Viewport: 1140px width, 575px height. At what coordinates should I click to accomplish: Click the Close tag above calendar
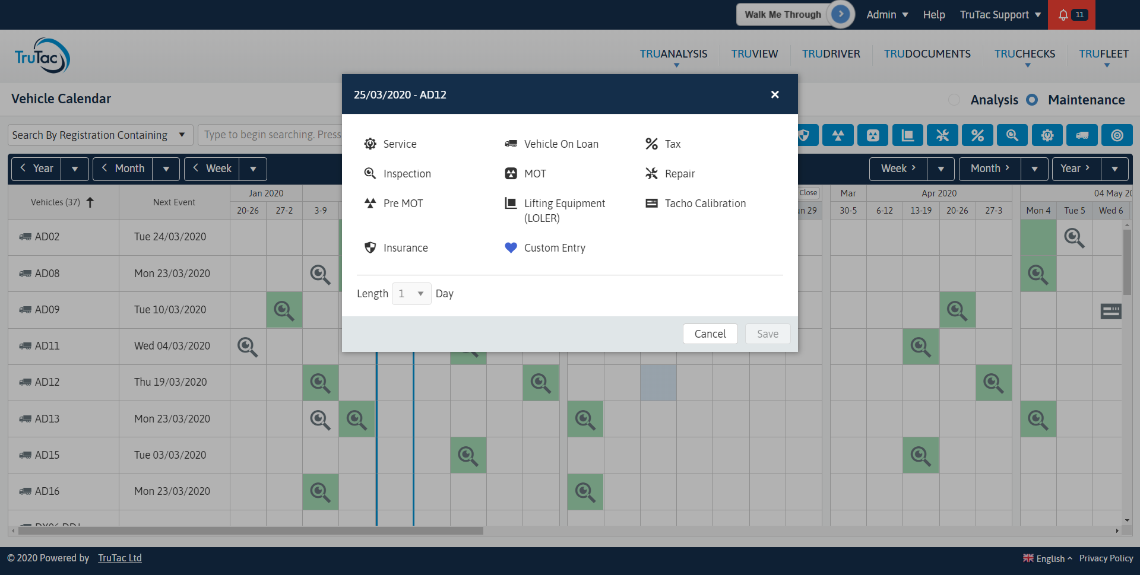click(808, 193)
